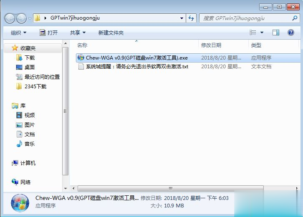Screen dimensions: 303x217
Task: Sort by the 类型 column header
Action: click(x=256, y=45)
